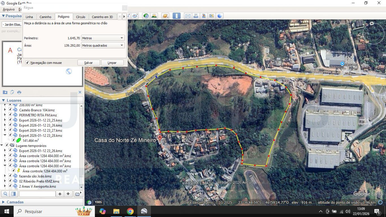Screen dimensions: 386x217
Task: Uncheck the Navegação com mouse checkbox
Action: pyautogui.click(x=27, y=63)
